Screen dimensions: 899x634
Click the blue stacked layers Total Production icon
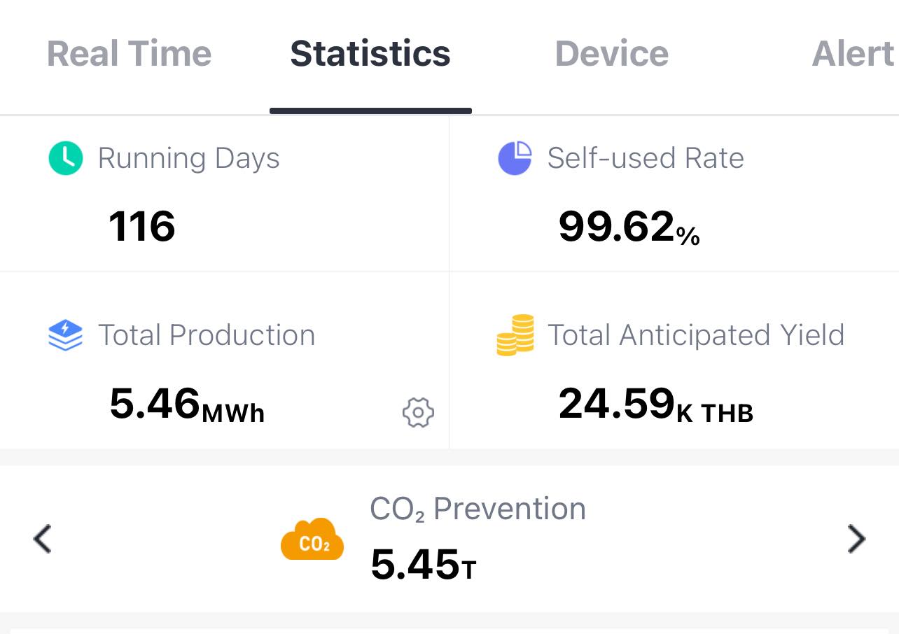pos(66,335)
